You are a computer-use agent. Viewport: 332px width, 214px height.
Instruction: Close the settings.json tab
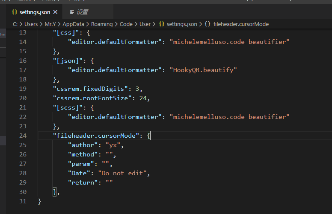[x=56, y=12]
